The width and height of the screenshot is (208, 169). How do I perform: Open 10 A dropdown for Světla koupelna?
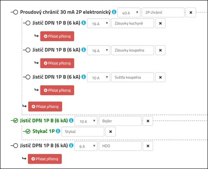[x=99, y=77]
